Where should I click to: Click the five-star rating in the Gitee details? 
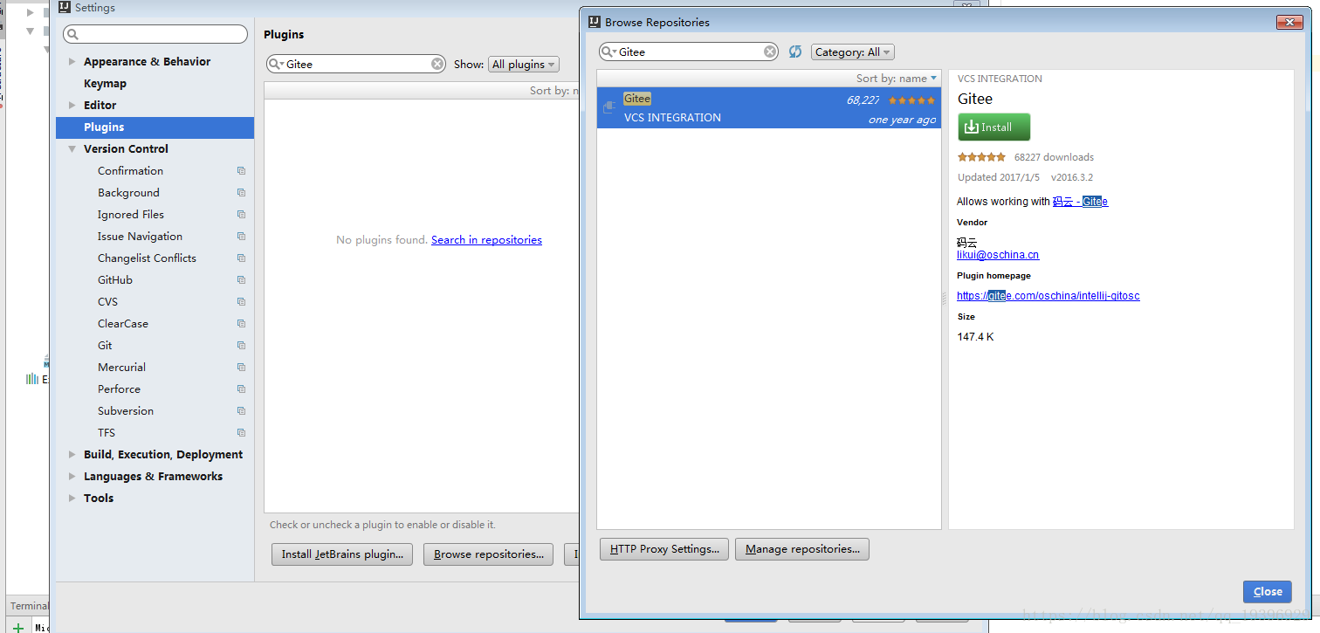(981, 157)
